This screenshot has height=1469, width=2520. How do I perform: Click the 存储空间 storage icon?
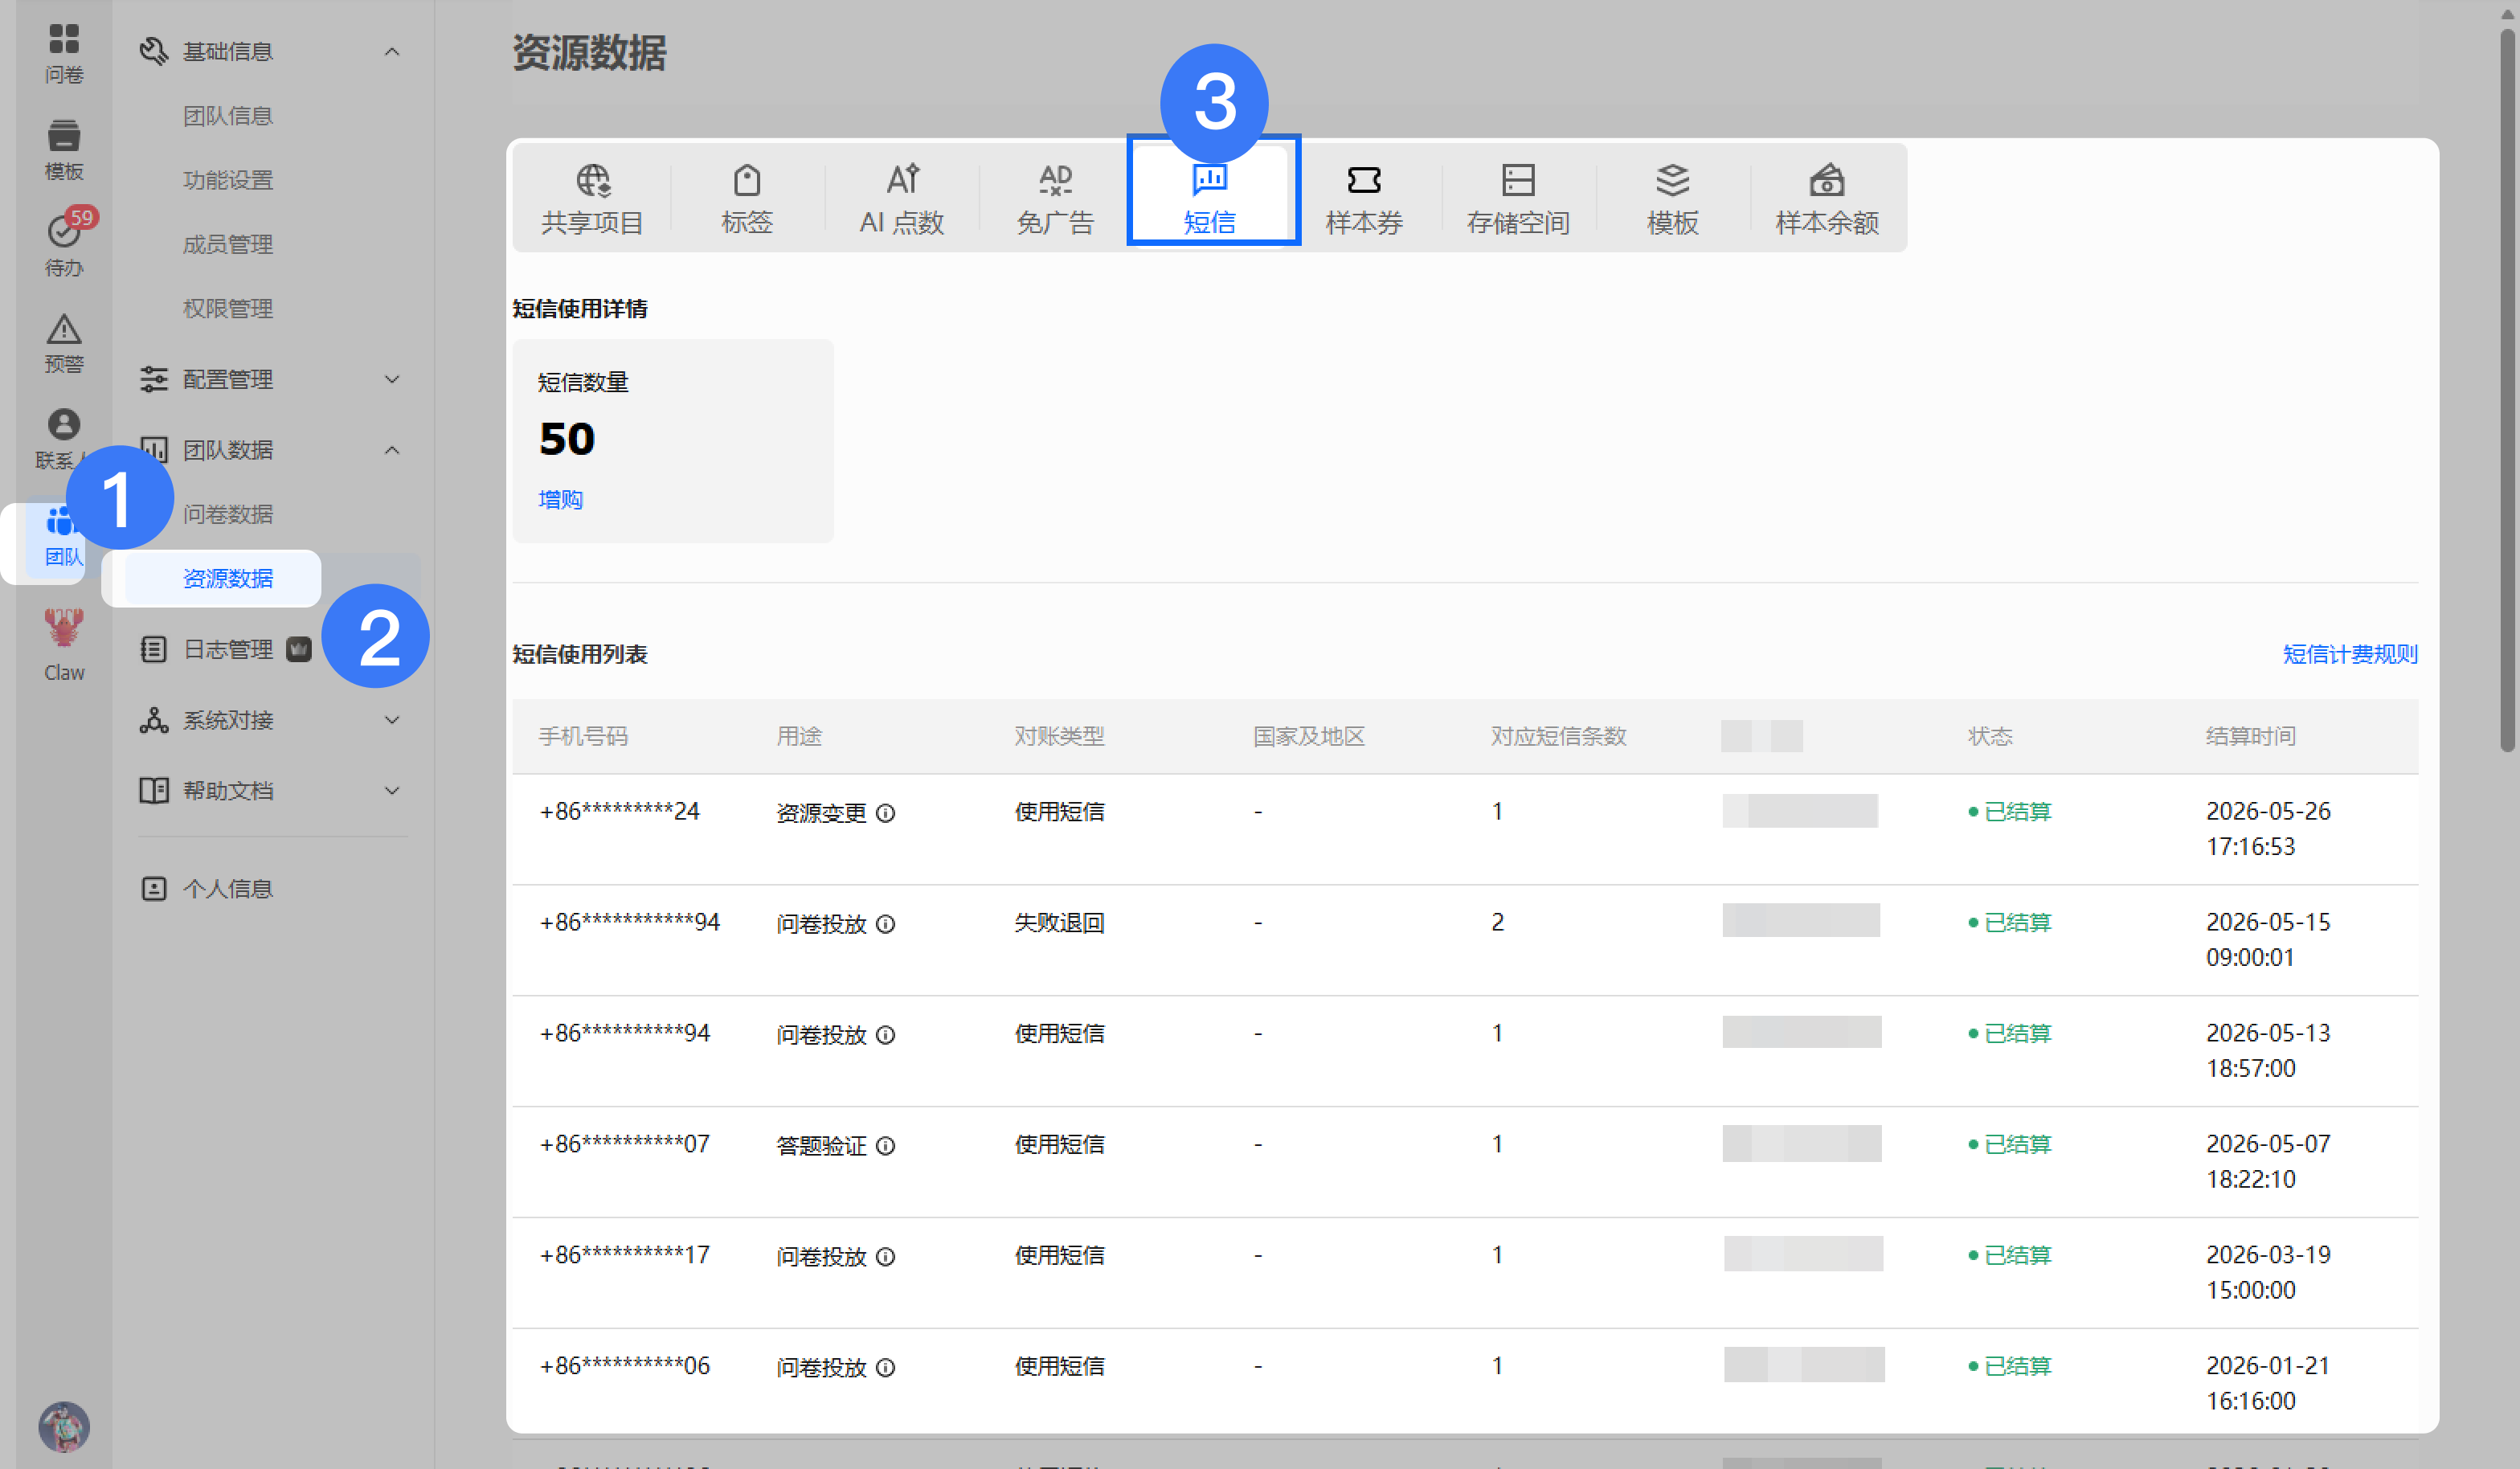(1518, 180)
